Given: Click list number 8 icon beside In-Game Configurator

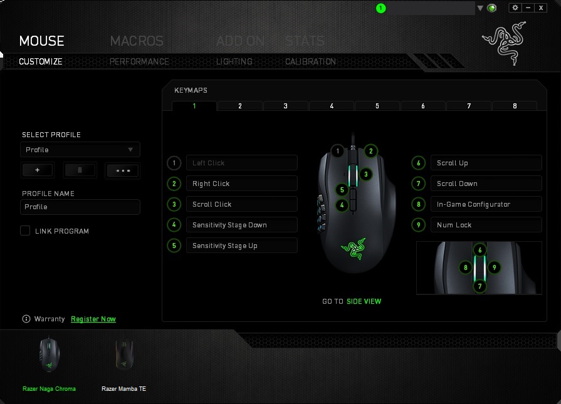Looking at the screenshot, I should 418,204.
